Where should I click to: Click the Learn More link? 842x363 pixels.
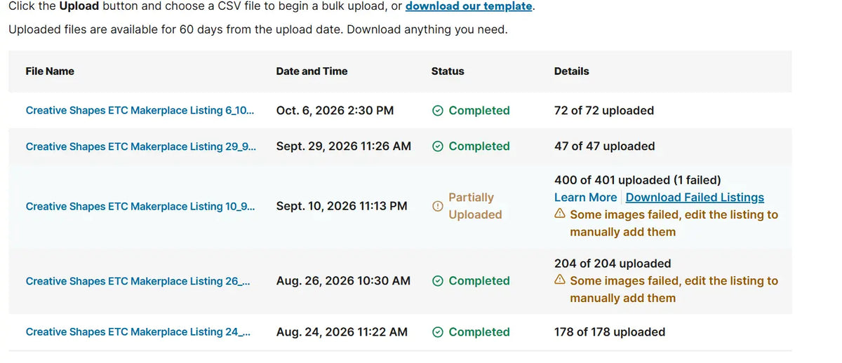pos(585,198)
